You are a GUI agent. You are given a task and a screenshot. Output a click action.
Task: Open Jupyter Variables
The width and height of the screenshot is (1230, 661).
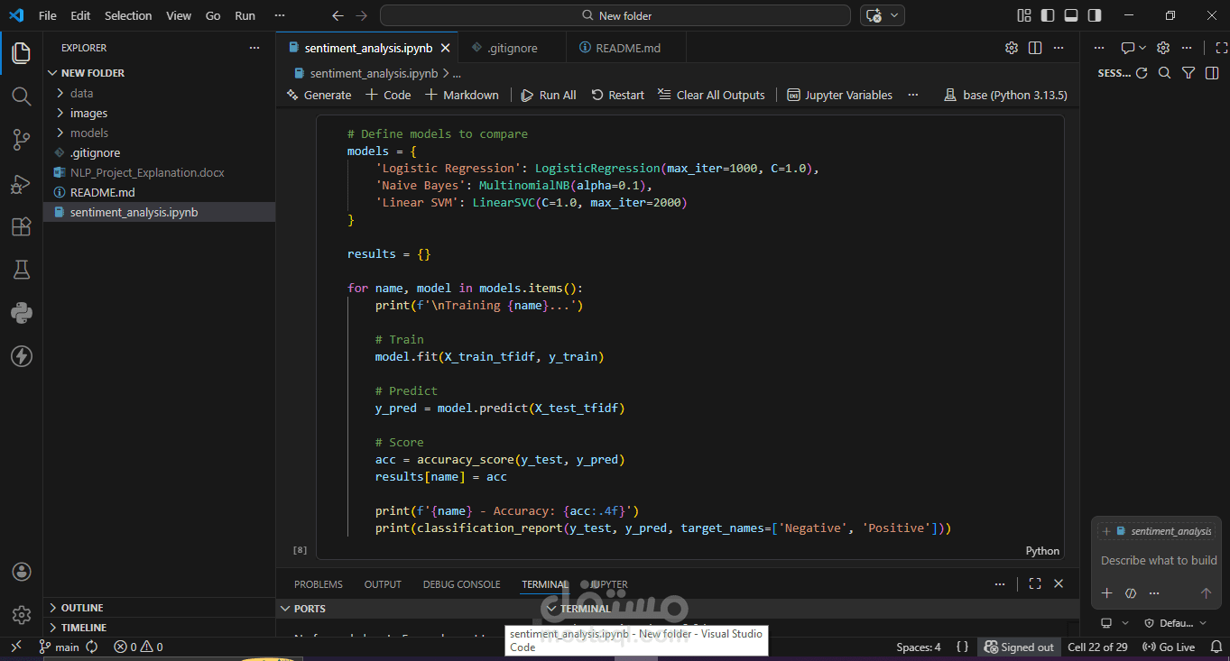(839, 95)
